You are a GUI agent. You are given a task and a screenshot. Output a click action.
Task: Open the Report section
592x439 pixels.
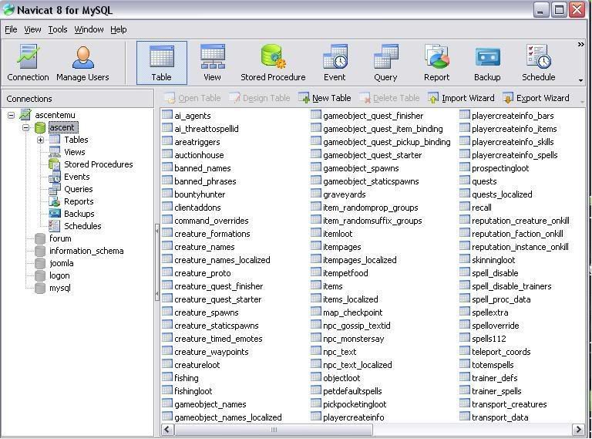(x=437, y=62)
